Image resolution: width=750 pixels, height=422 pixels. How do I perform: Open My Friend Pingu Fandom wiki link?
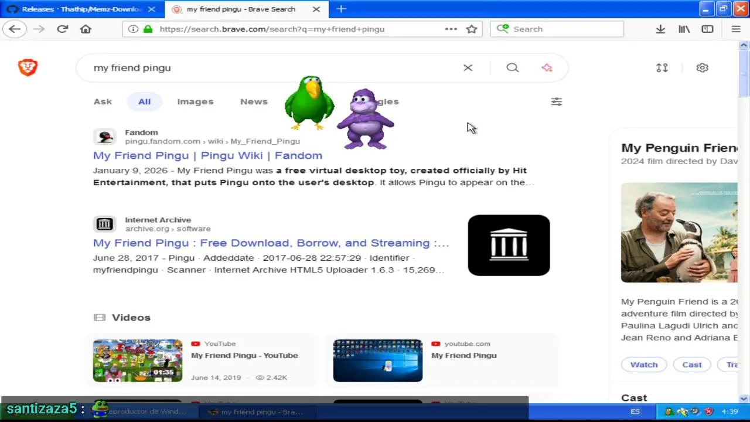tap(207, 155)
